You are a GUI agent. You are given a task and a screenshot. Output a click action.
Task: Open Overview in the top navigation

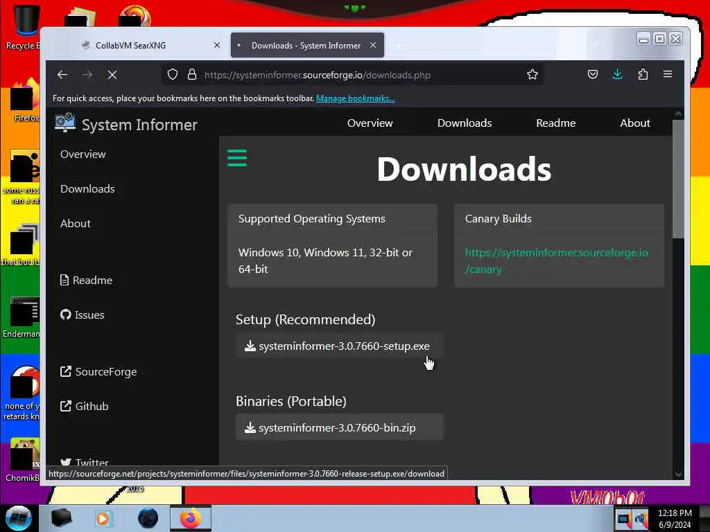click(370, 123)
